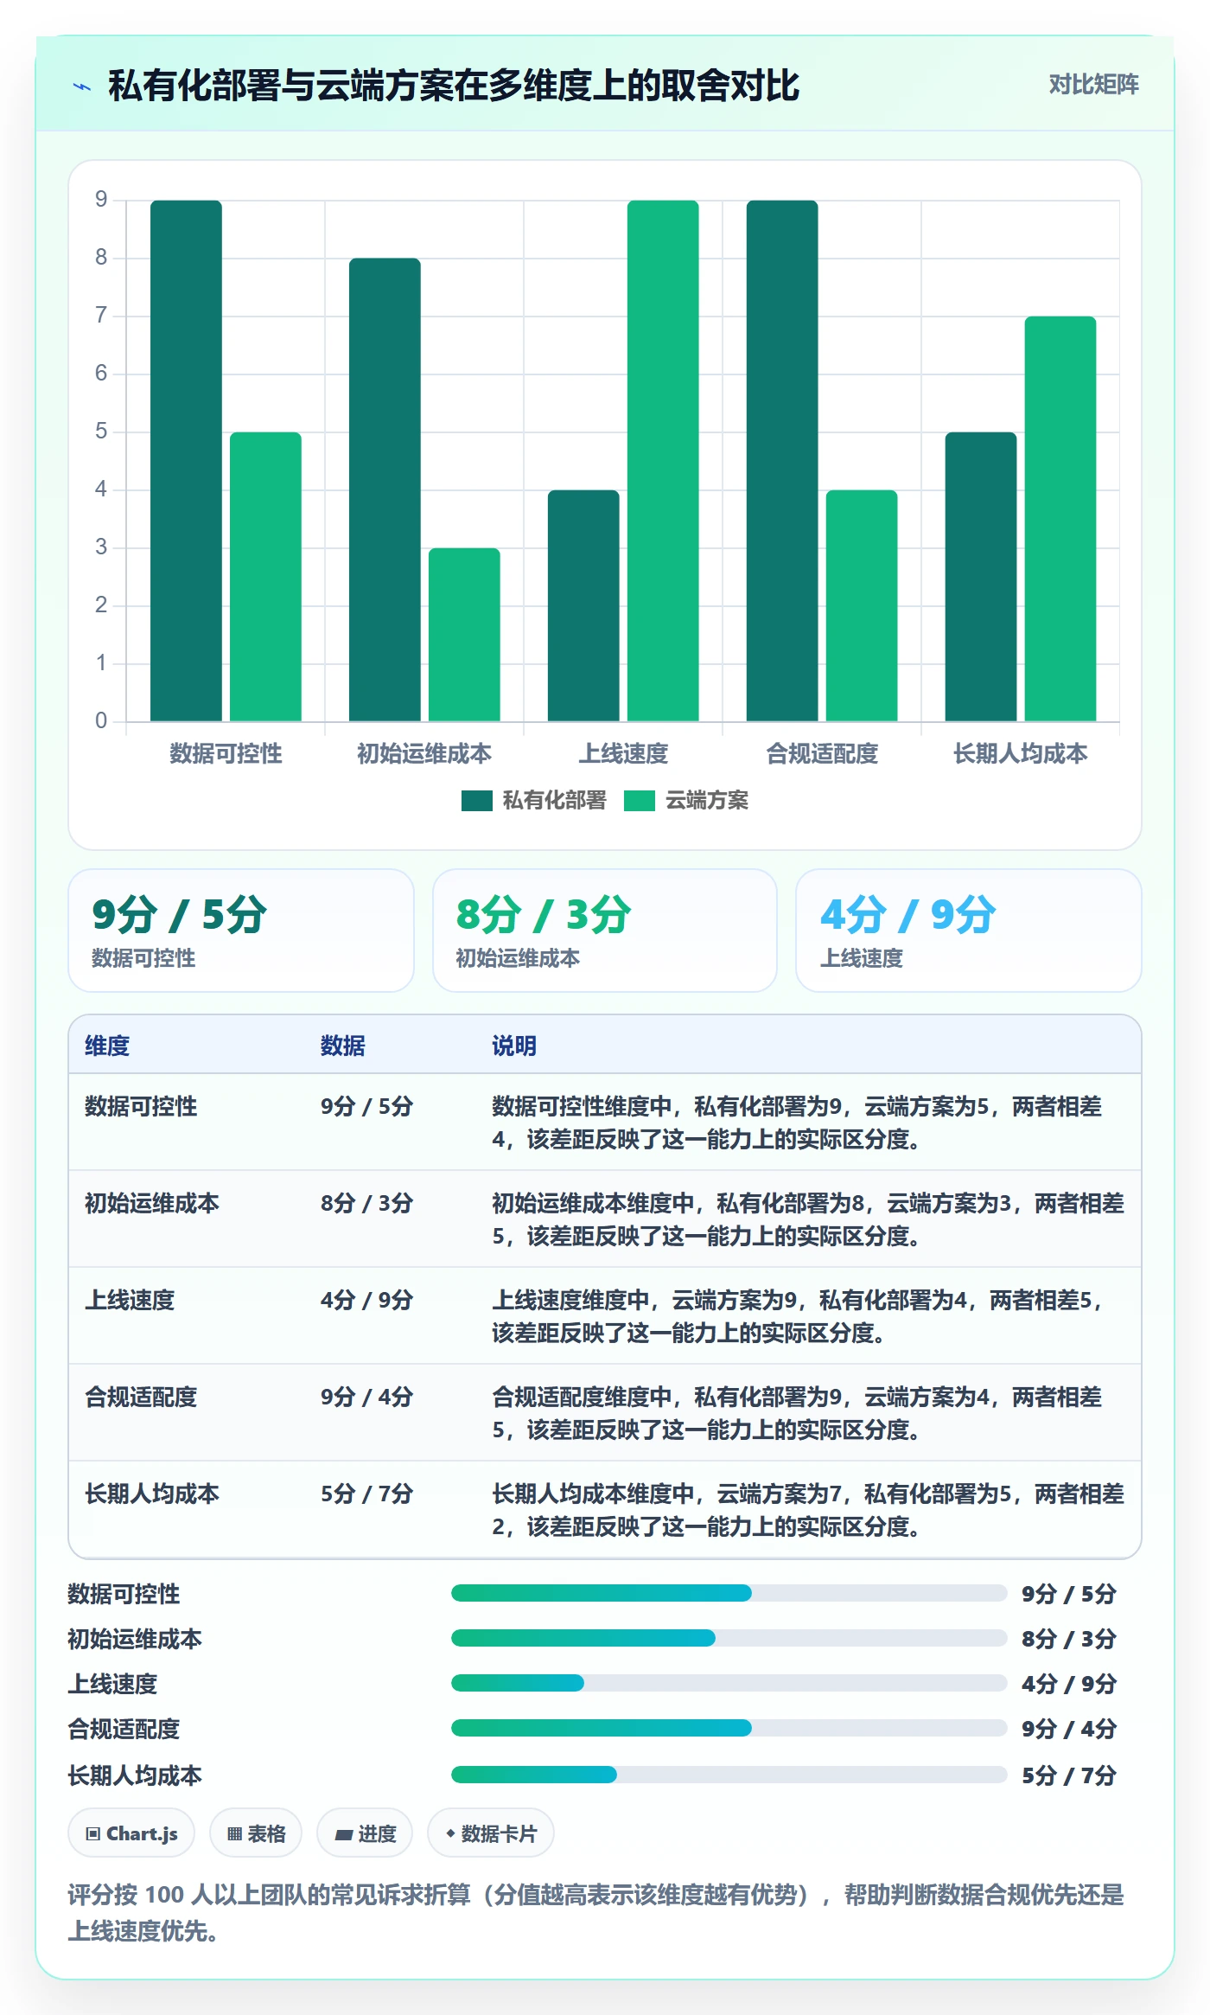Click the lightning icon beside the title
The image size is (1210, 2015).
(82, 86)
